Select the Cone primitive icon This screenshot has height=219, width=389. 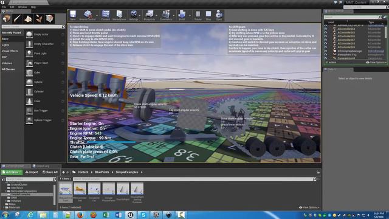pos(29,101)
